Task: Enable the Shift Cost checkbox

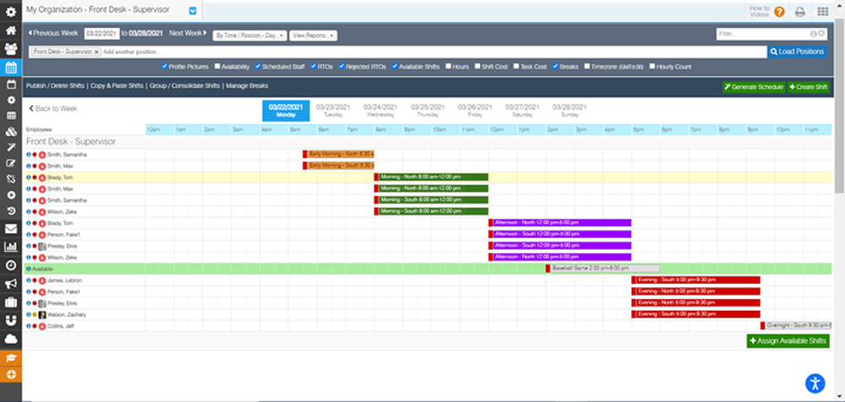Action: pos(477,67)
